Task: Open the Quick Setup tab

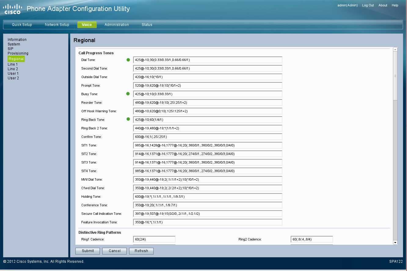Action: (22, 25)
